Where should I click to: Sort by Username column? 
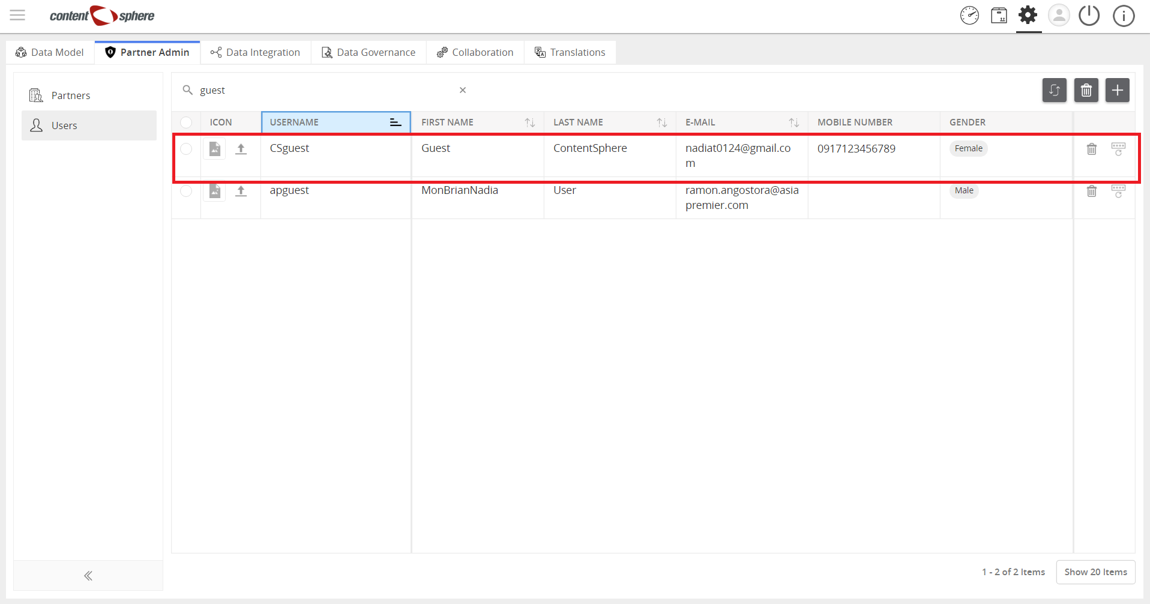point(395,122)
